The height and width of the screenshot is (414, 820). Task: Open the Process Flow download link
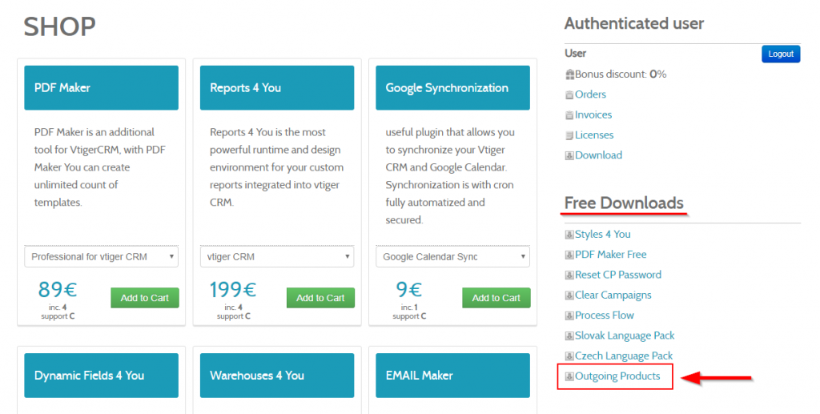tap(605, 316)
